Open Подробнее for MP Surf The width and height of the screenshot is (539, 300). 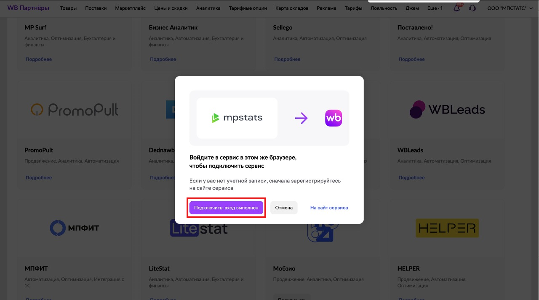coord(39,59)
